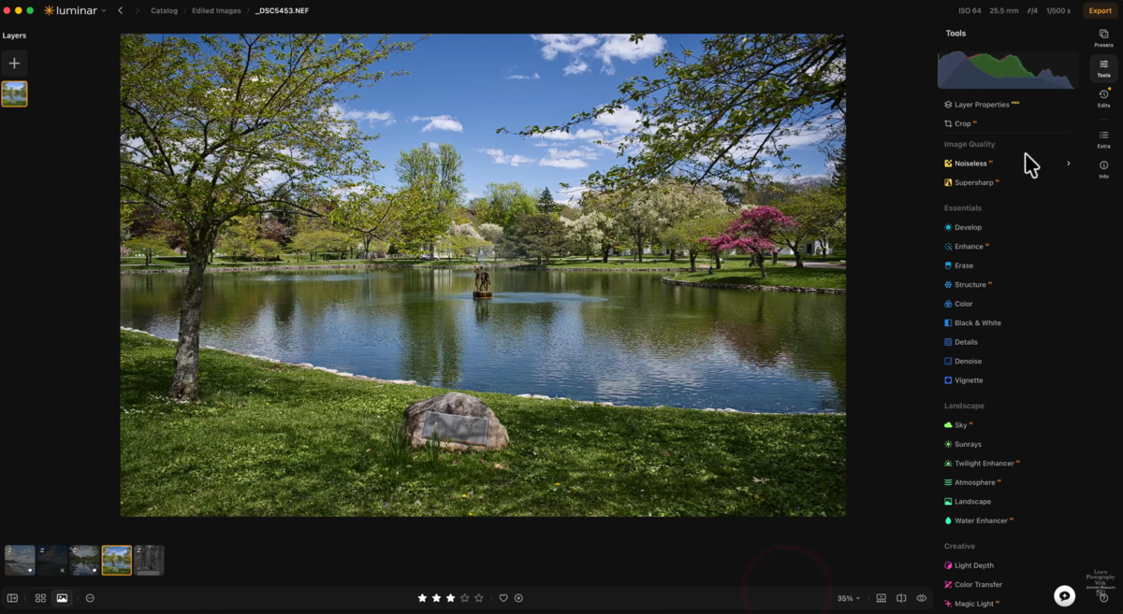The image size is (1123, 614).
Task: Click the _DSC5453.NEF file name
Action: (x=281, y=10)
